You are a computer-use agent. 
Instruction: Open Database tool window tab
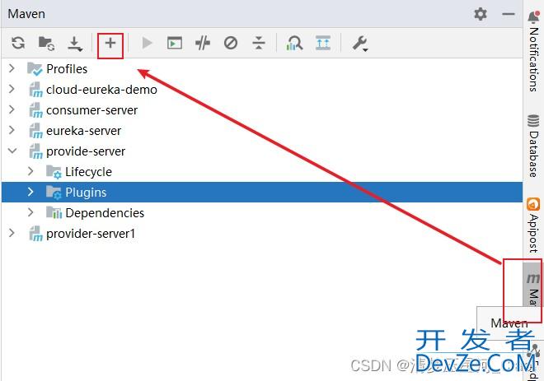click(533, 146)
